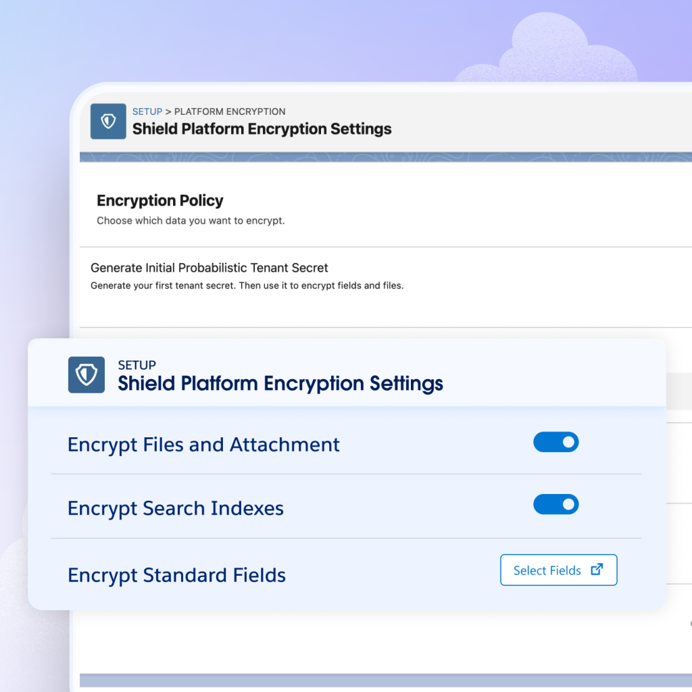Image resolution: width=692 pixels, height=692 pixels.
Task: Click the background page 'Shield Platform Encryption Settings' title
Action: (x=262, y=129)
